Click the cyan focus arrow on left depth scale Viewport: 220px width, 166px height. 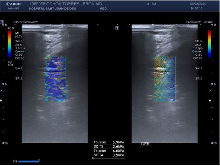(x=1, y=91)
